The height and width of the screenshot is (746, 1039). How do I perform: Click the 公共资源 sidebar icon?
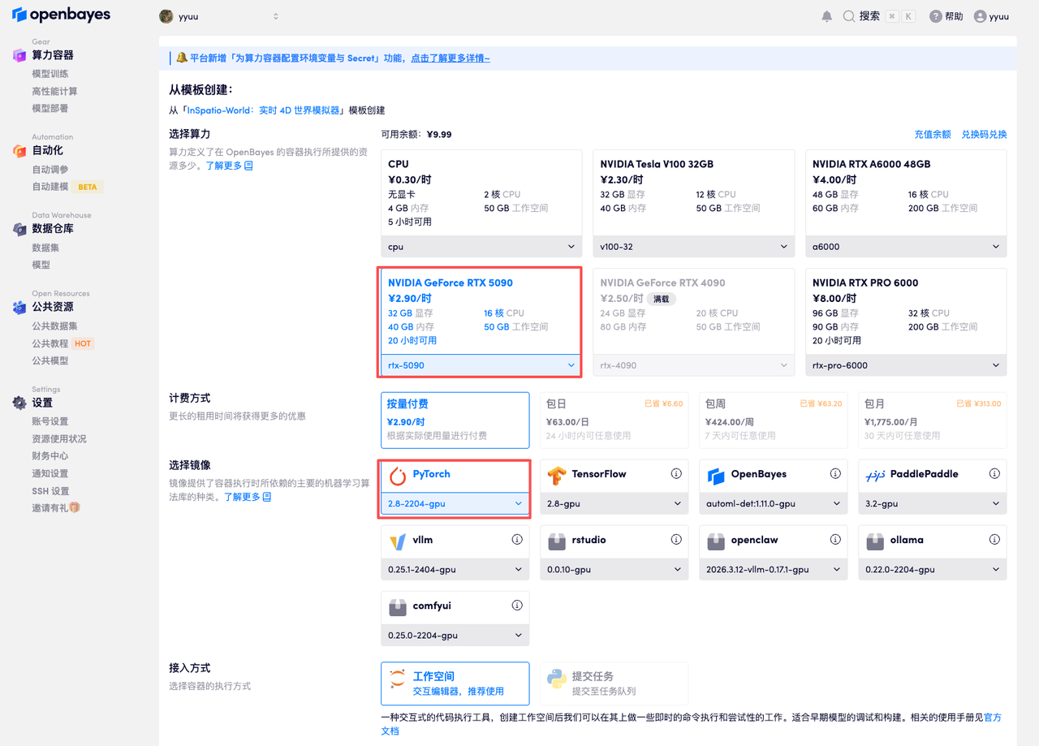tap(19, 307)
